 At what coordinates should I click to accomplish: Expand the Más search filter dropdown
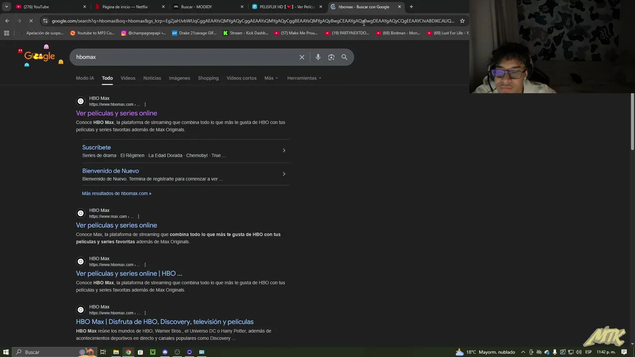coord(271,78)
